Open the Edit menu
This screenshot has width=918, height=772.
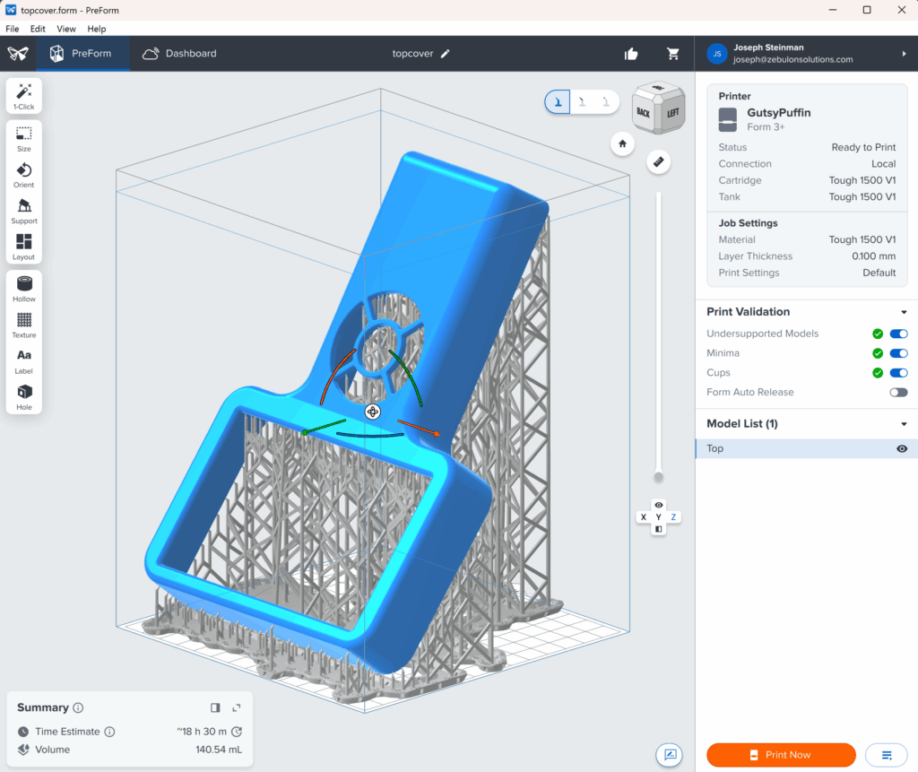(x=38, y=29)
